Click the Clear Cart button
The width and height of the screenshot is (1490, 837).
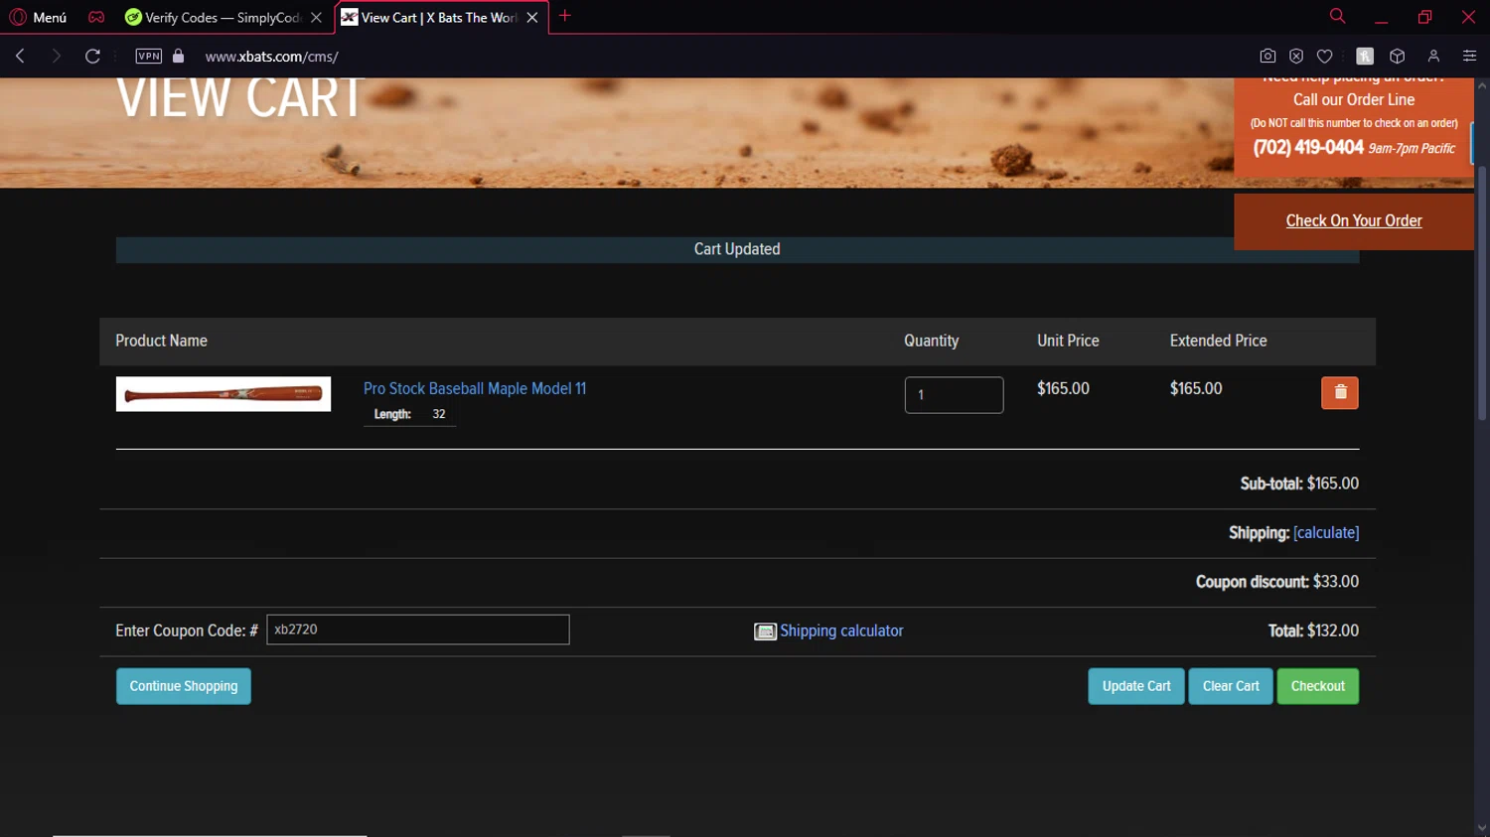1231,686
